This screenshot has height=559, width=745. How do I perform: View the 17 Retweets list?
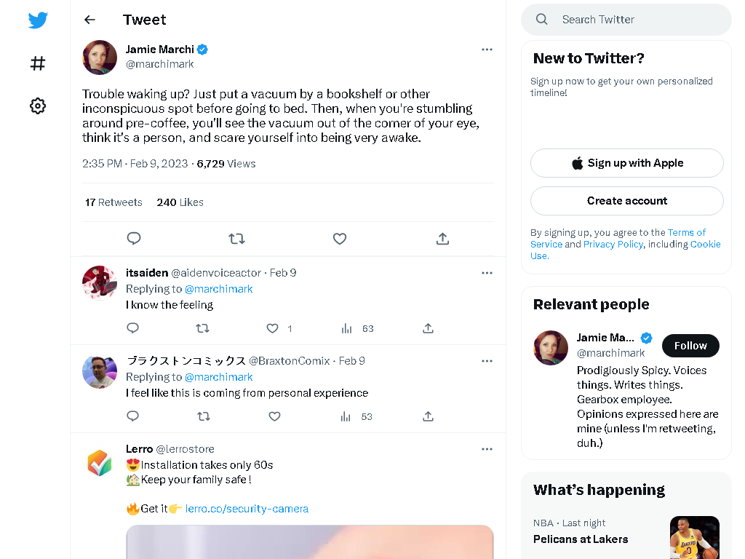point(113,202)
